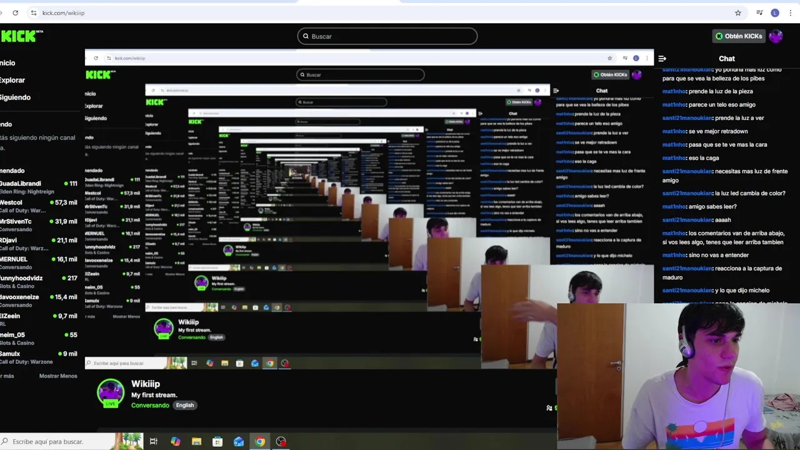800x450 pixels.
Task: Open Chrome media controls icon
Action: pyautogui.click(x=759, y=12)
